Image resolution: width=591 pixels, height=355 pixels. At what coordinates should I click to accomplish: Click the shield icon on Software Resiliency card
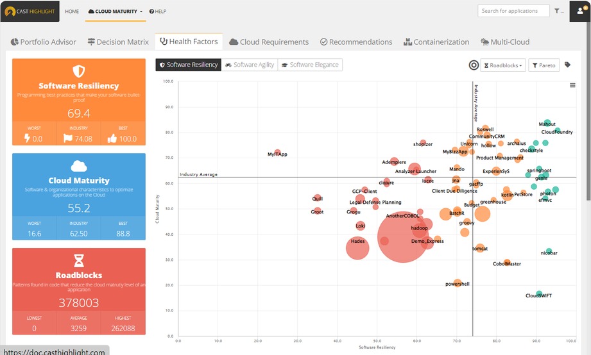[78, 71]
